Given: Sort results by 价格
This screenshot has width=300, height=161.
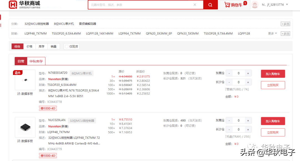Looking at the screenshot, I should (29, 46).
